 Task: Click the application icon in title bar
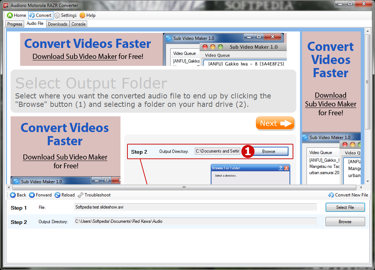(x=6, y=5)
